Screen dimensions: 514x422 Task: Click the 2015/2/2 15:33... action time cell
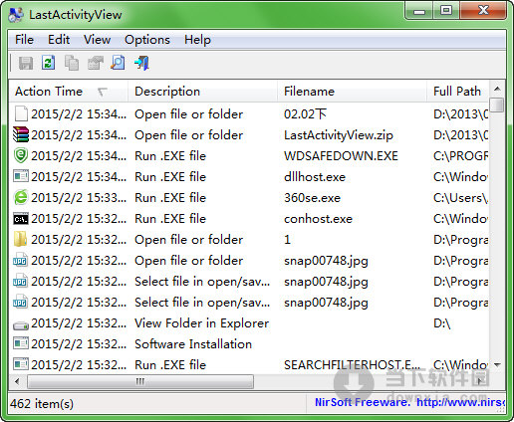(79, 198)
